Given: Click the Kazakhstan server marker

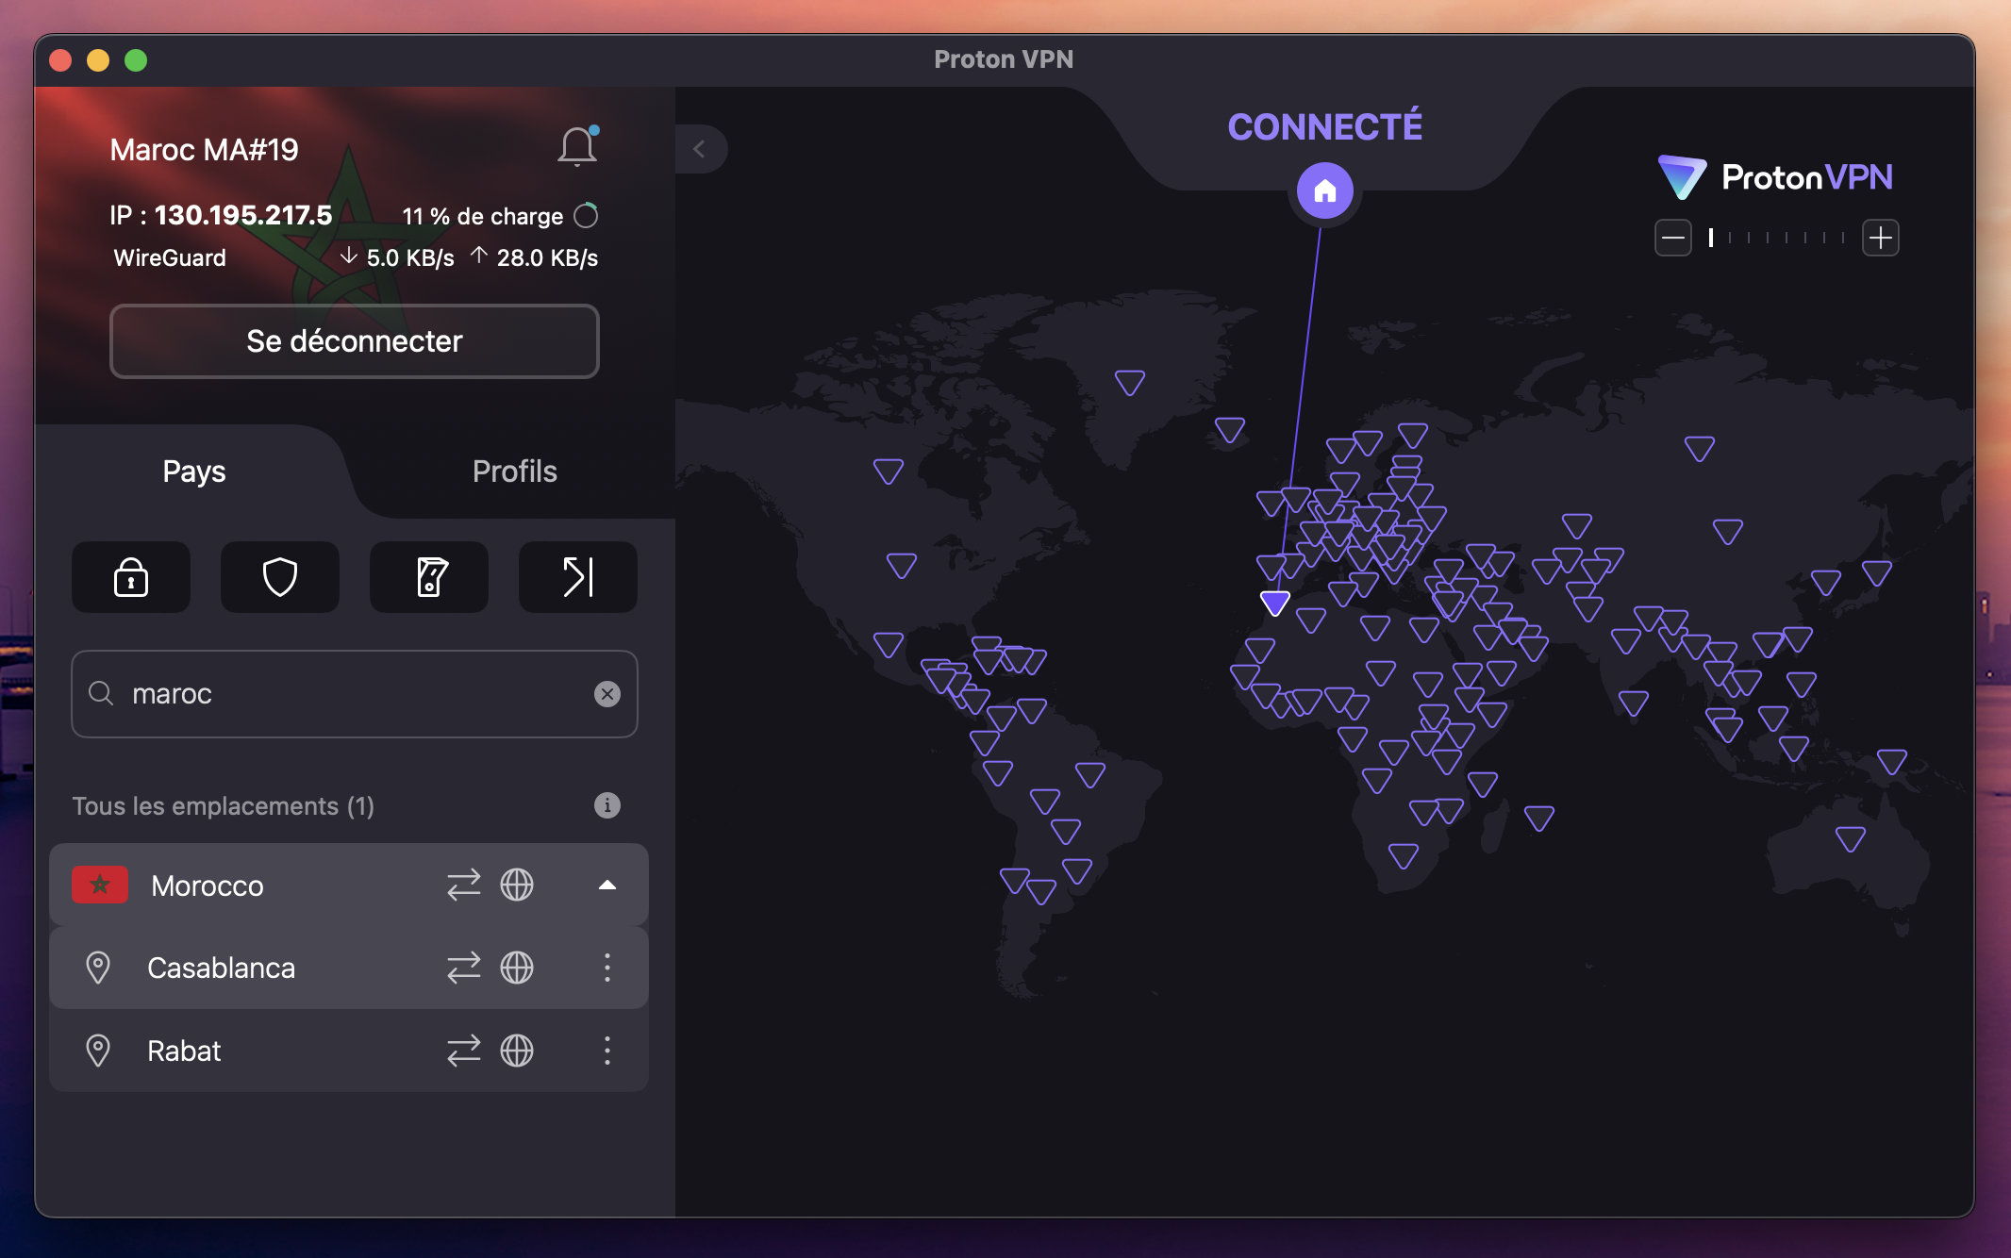Looking at the screenshot, I should point(1577,525).
